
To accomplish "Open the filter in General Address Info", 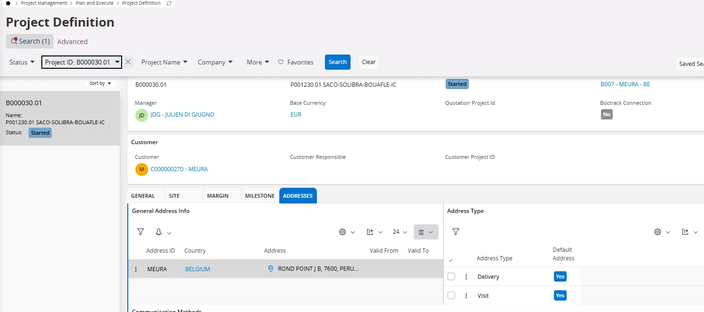I will coord(141,232).
